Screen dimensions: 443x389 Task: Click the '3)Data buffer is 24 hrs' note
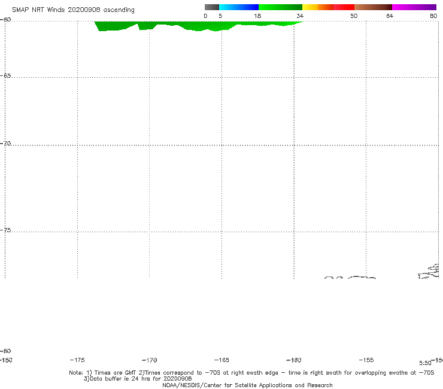(x=138, y=379)
